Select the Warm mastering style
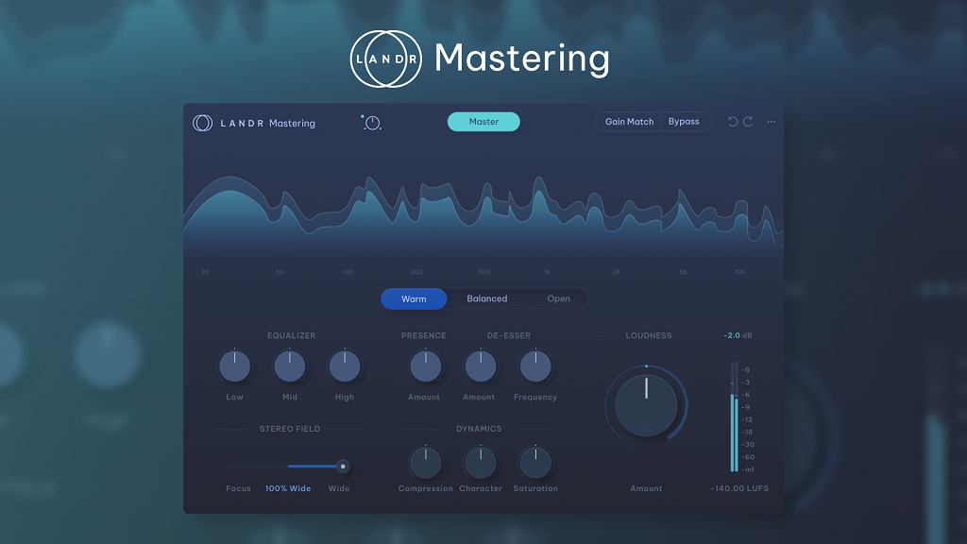 (x=413, y=298)
